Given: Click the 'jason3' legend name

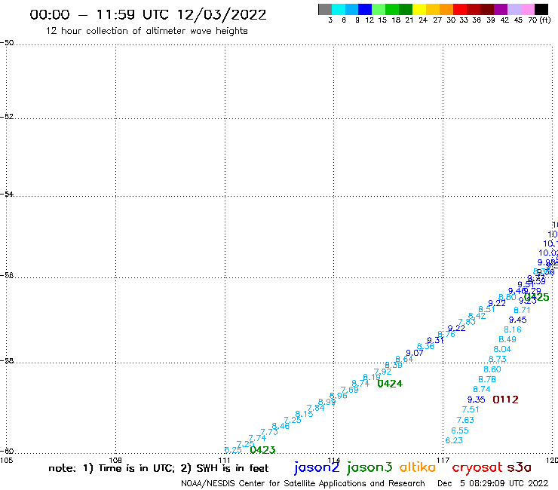Looking at the screenshot, I should click(369, 467).
